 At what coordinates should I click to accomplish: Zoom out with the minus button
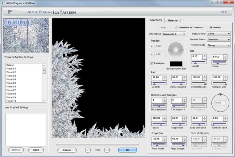click(x=88, y=150)
